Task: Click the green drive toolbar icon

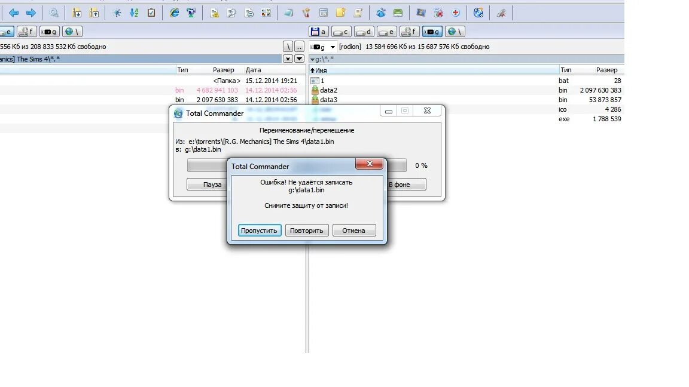Action: point(398,13)
